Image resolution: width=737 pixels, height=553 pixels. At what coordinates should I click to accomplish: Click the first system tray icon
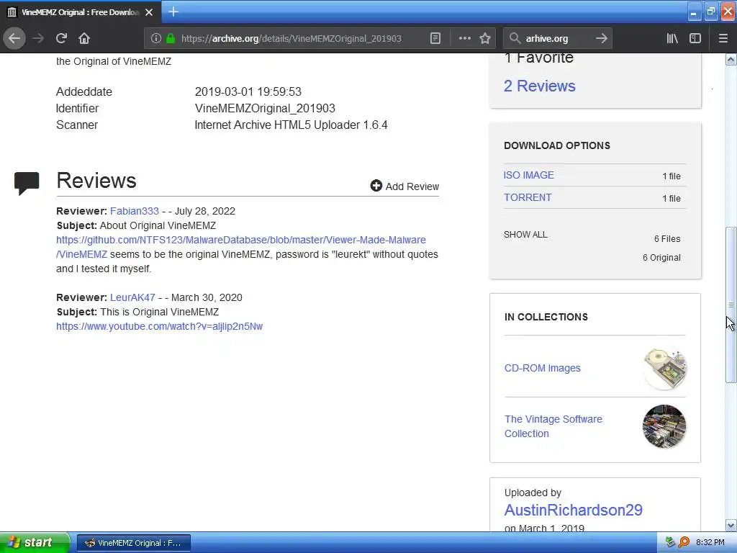[x=670, y=542]
